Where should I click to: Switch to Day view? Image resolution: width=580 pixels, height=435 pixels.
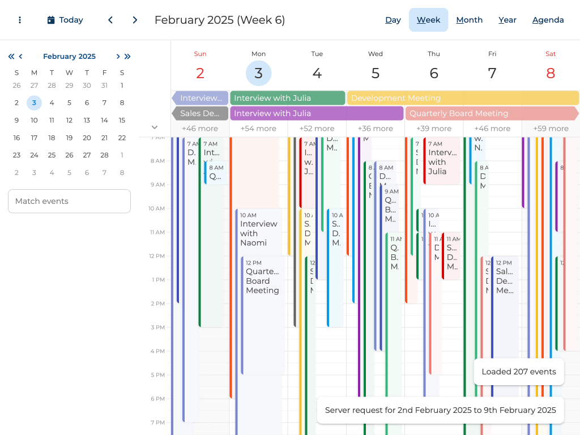393,20
